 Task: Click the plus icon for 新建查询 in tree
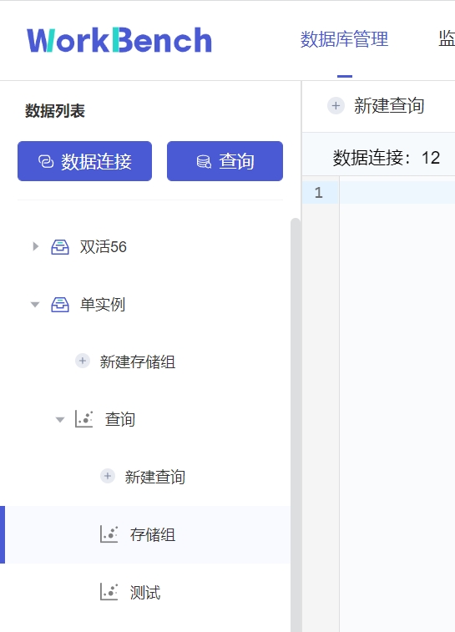[108, 476]
